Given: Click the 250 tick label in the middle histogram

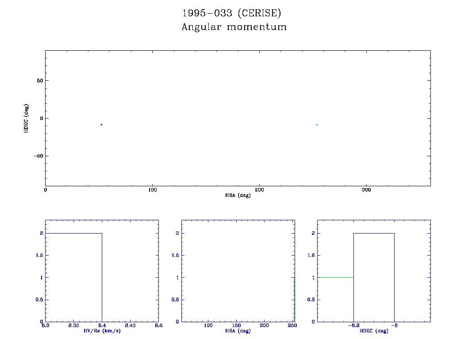Looking at the screenshot, I should [292, 325].
